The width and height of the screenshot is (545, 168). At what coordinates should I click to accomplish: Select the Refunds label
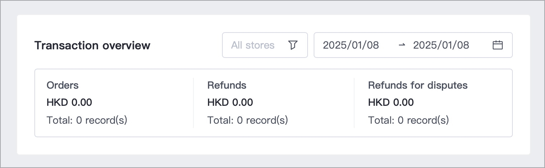[x=227, y=85]
